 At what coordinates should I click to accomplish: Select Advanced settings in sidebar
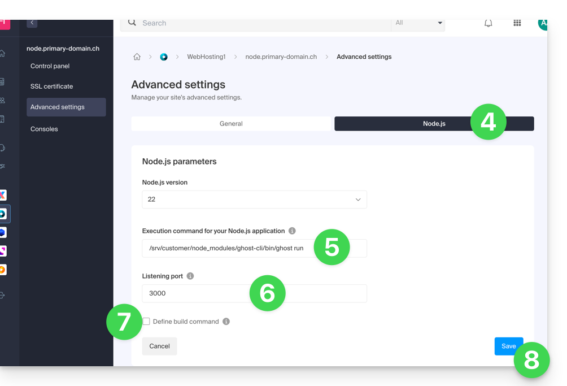tap(66, 107)
